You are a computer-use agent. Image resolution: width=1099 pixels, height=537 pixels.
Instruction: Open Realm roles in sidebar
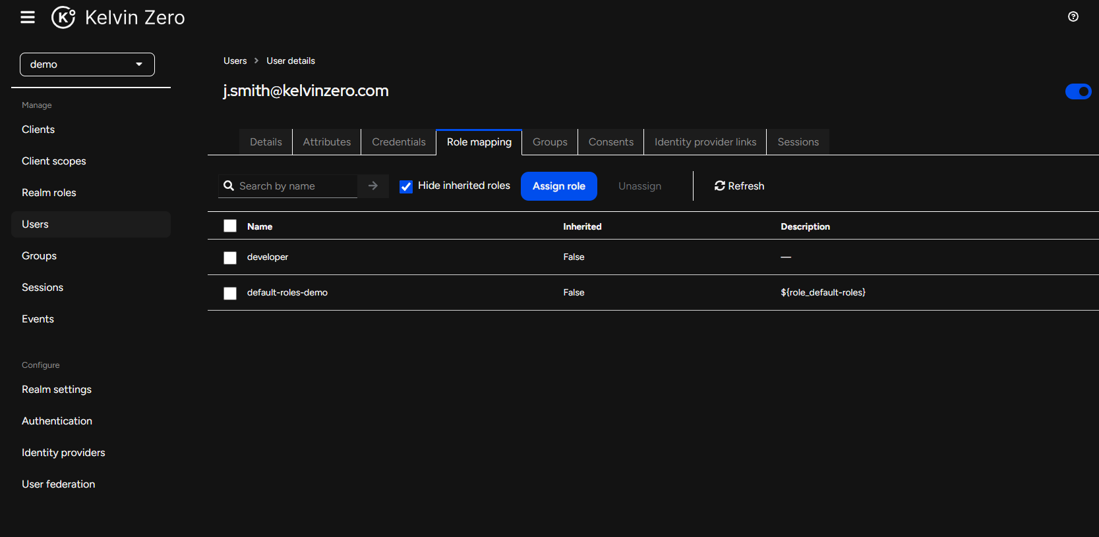pyautogui.click(x=49, y=193)
